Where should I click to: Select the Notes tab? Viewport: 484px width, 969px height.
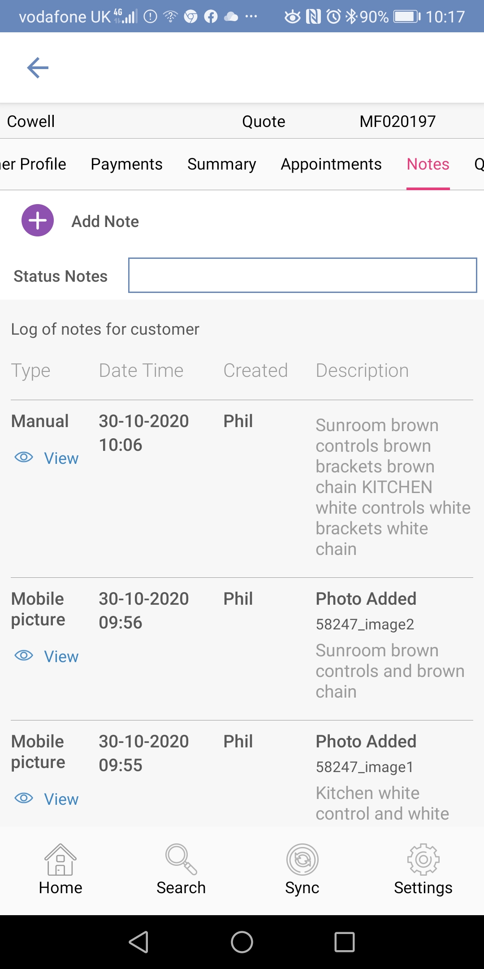click(428, 164)
